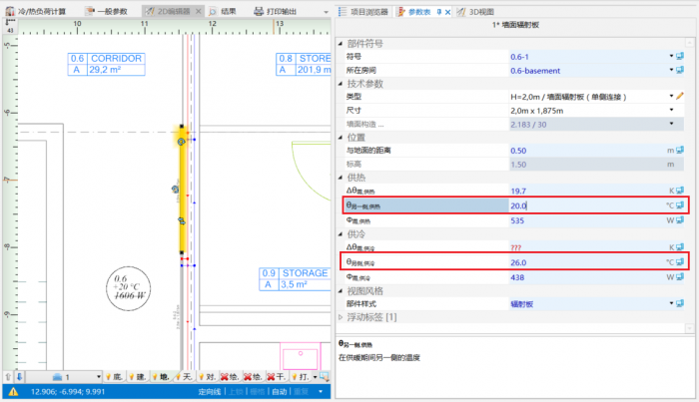This screenshot has height=402, width=699.
Task: Open the 尺寸 dropdown for 2,0m x 1,875m
Action: 670,110
